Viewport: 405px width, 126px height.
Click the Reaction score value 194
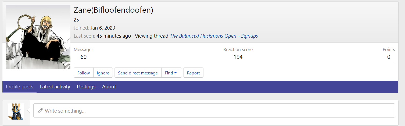238,57
